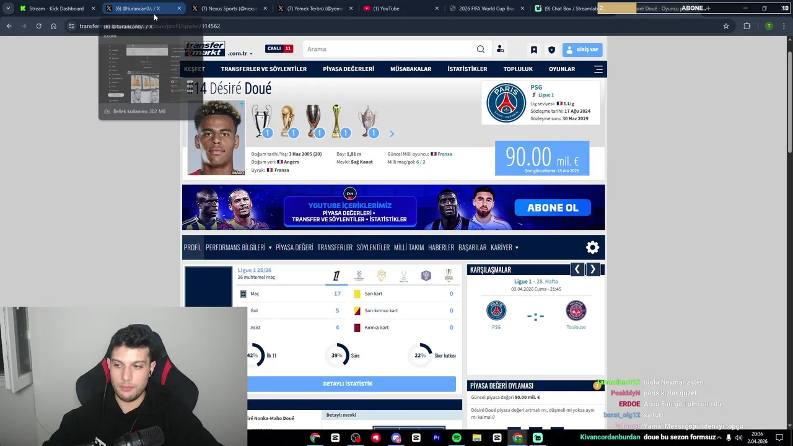Open the .com.tr country selector
Screen dimensions: 793x446
click(x=240, y=54)
